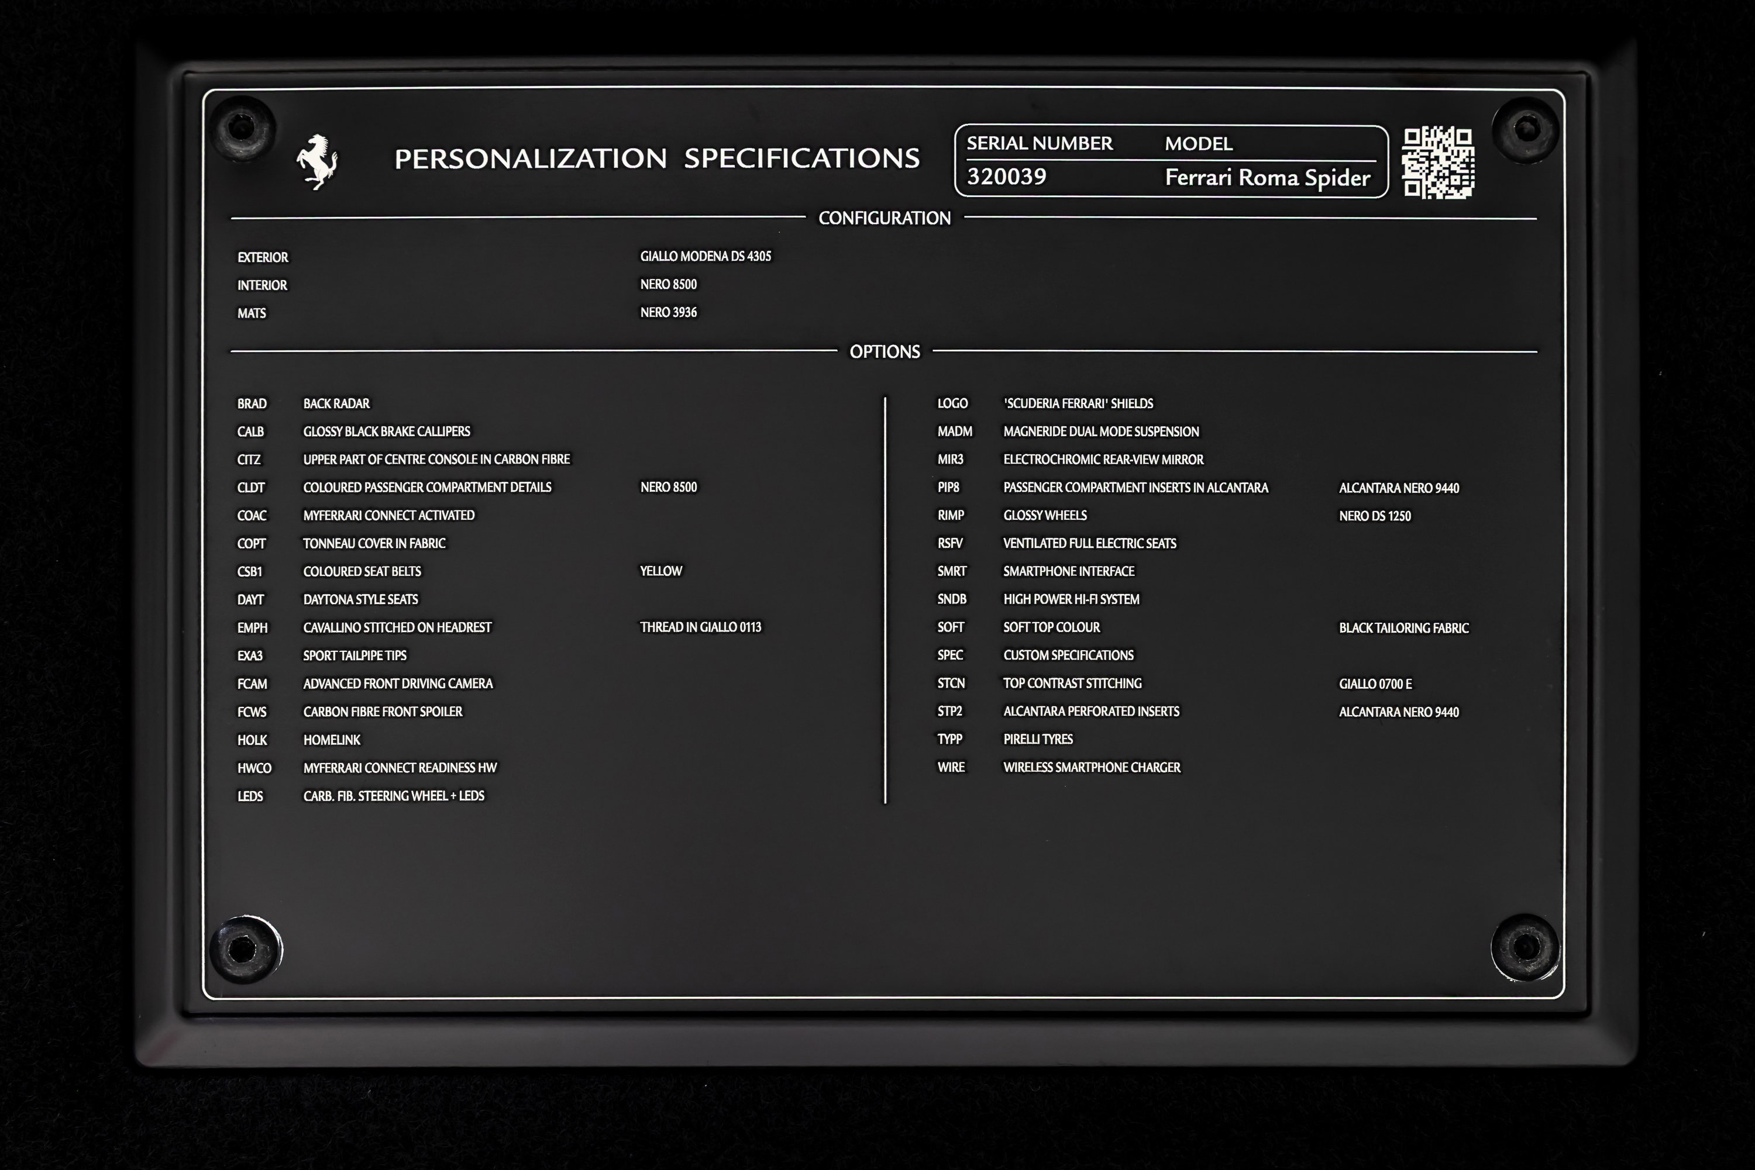The width and height of the screenshot is (1755, 1170).
Task: Expand the CONFIGURATION section header
Action: tap(885, 218)
